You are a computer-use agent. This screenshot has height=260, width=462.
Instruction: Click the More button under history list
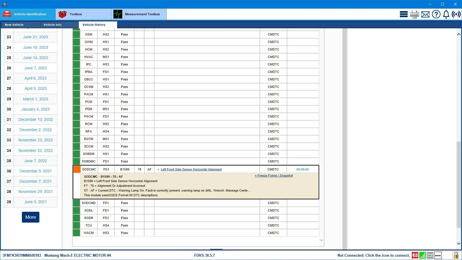pyautogui.click(x=31, y=217)
